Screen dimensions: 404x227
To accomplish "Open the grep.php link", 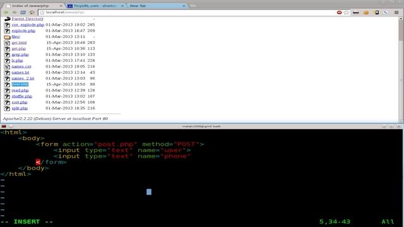I will tap(20, 55).
